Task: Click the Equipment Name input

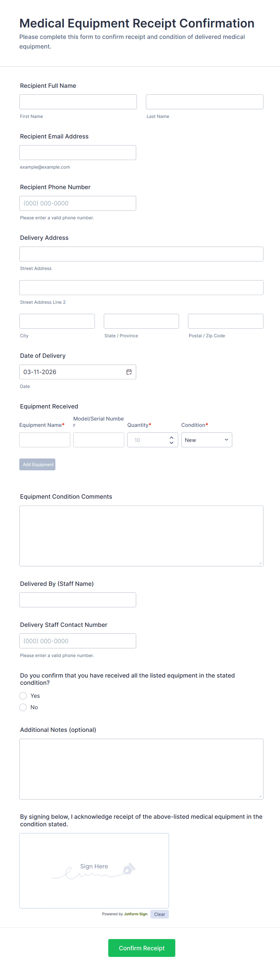Action: pyautogui.click(x=45, y=440)
